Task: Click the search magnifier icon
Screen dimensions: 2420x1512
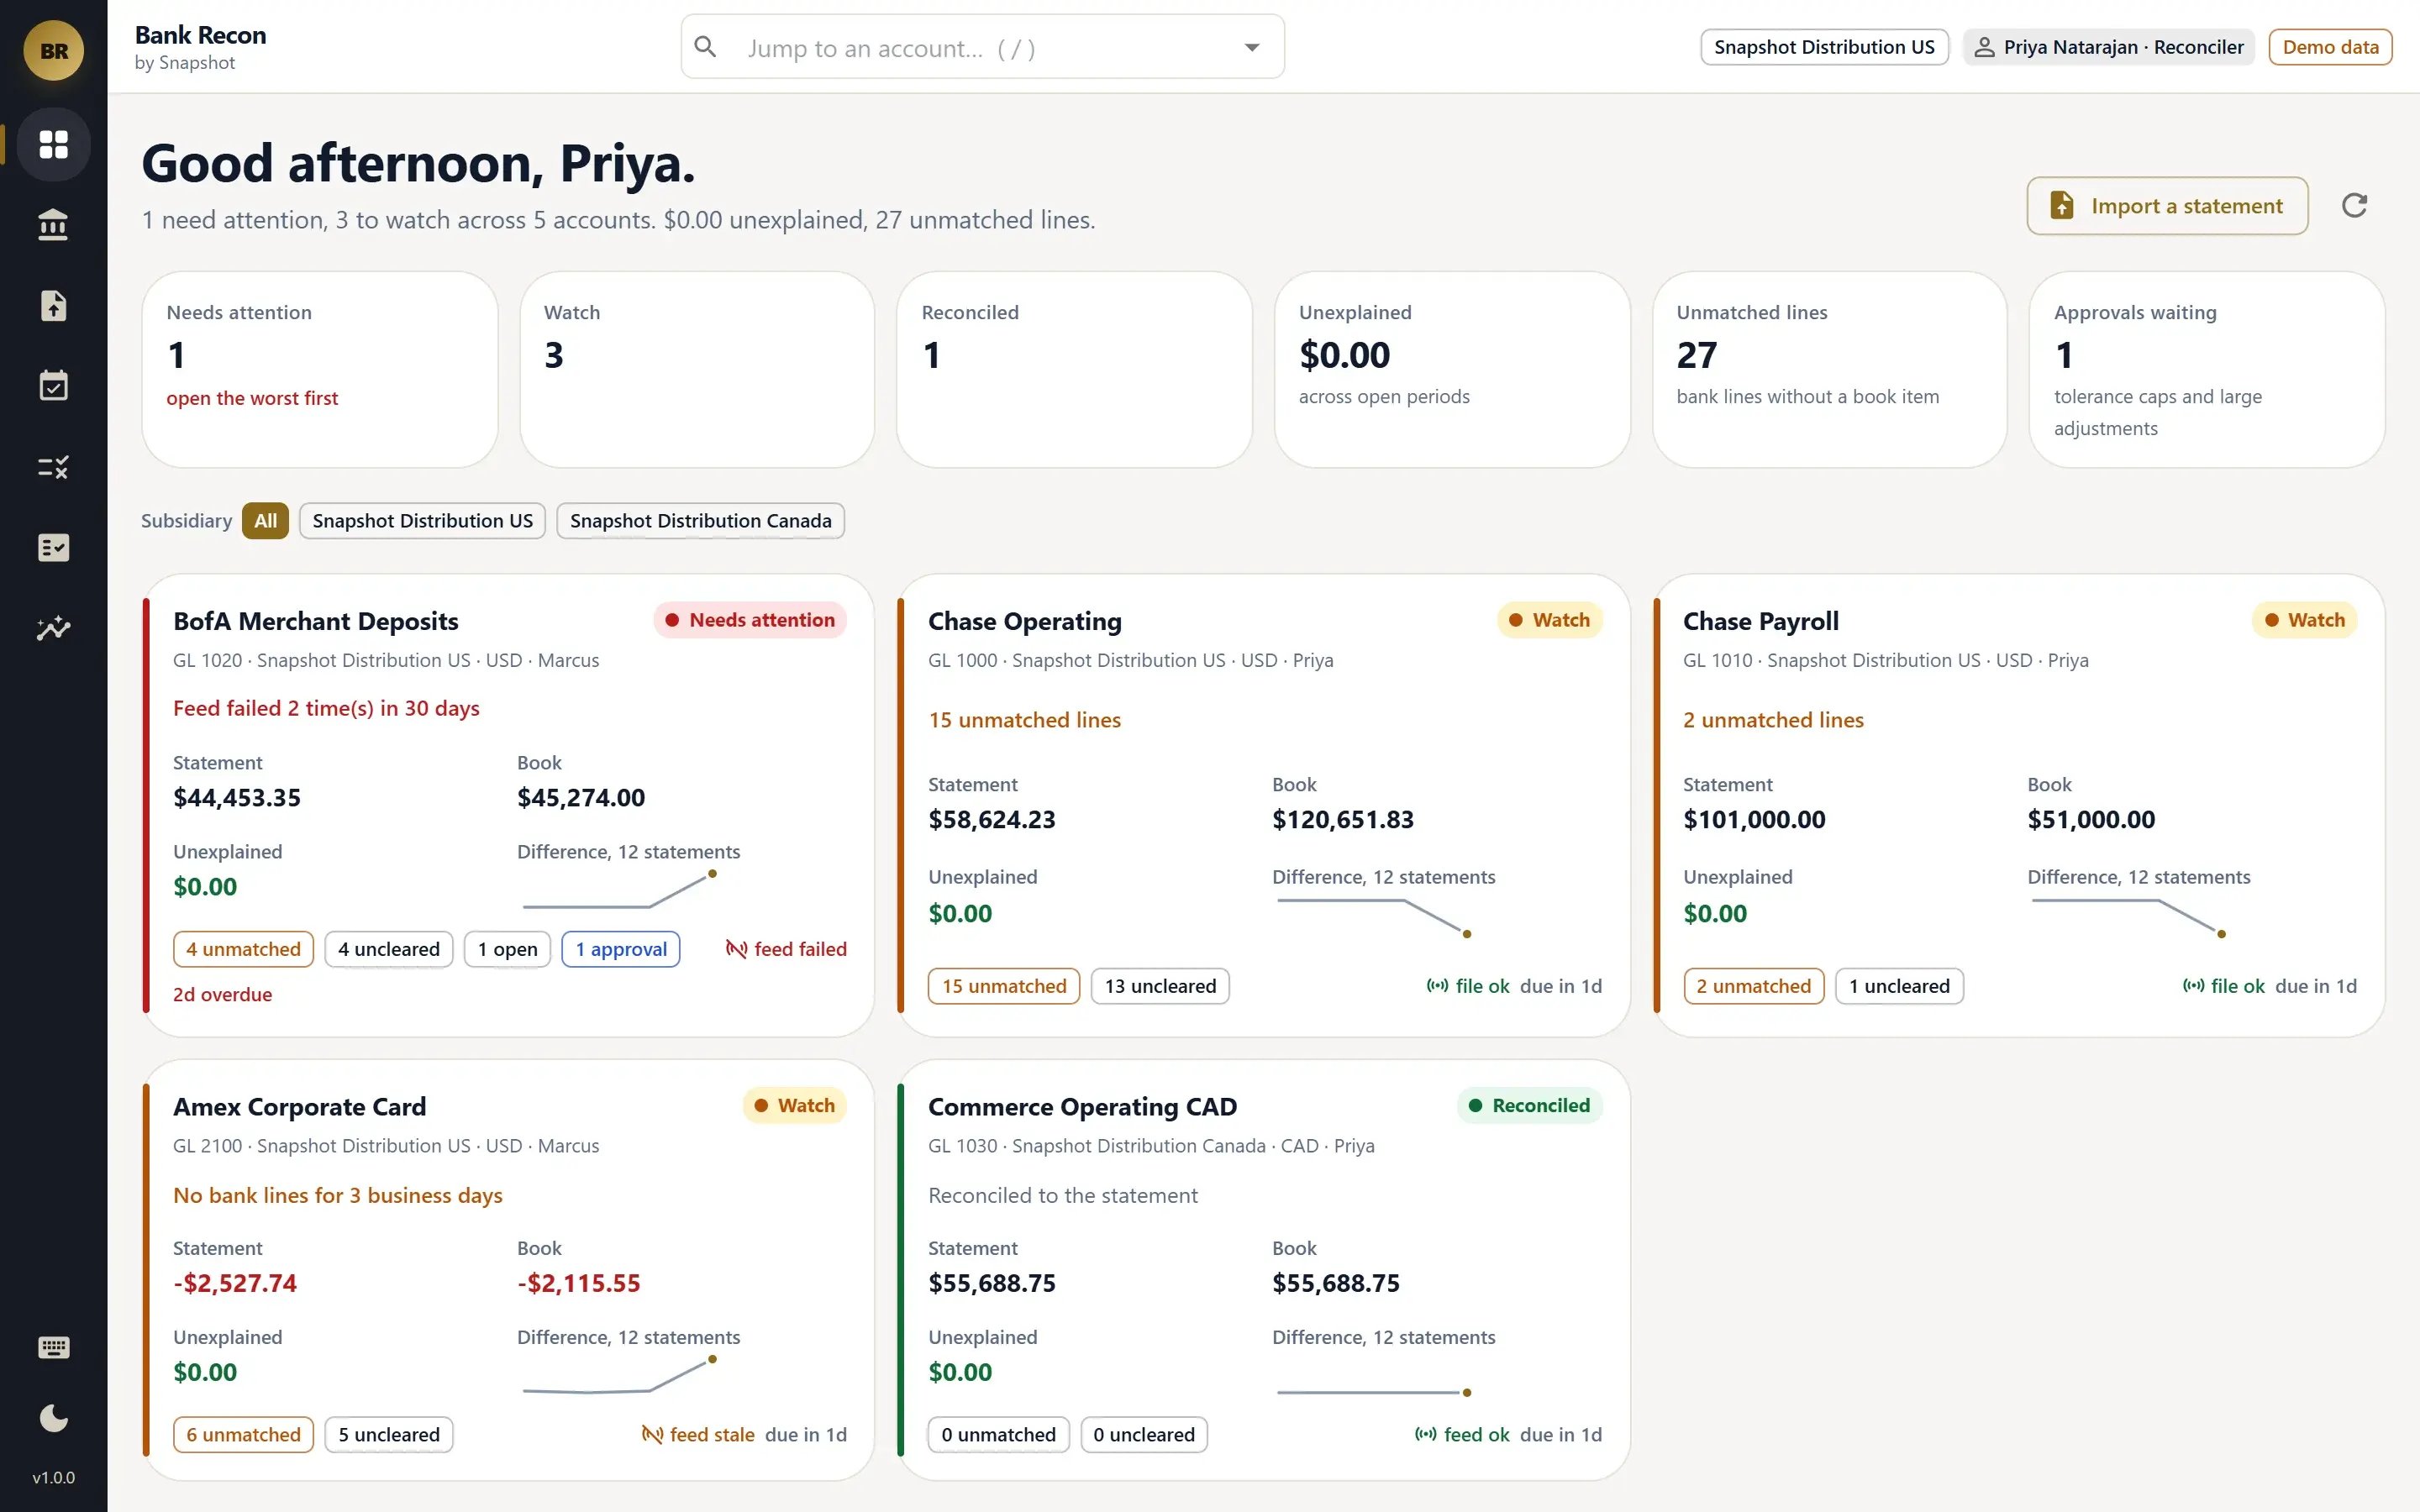Action: (705, 47)
